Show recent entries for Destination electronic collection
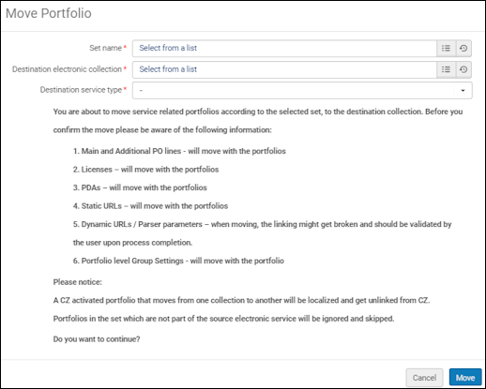The height and width of the screenshot is (389, 486). [463, 69]
